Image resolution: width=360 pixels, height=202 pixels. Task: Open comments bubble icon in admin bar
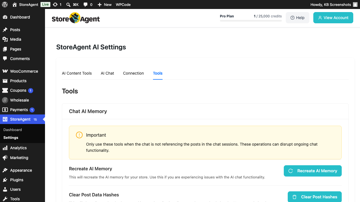(85, 4)
